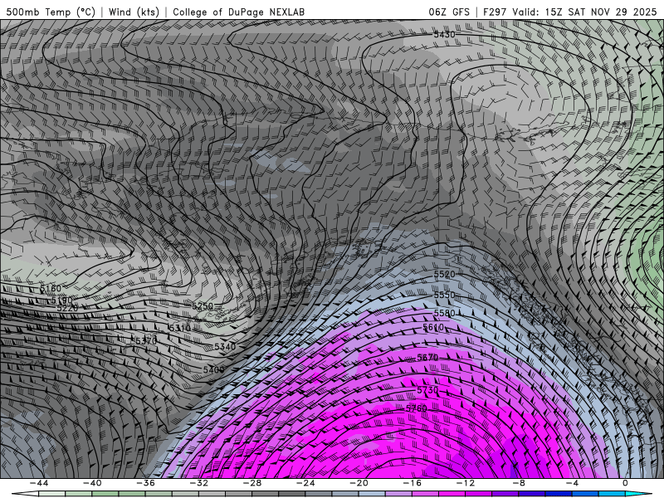
Task: Click the -8 color scale value
Action: 519,483
